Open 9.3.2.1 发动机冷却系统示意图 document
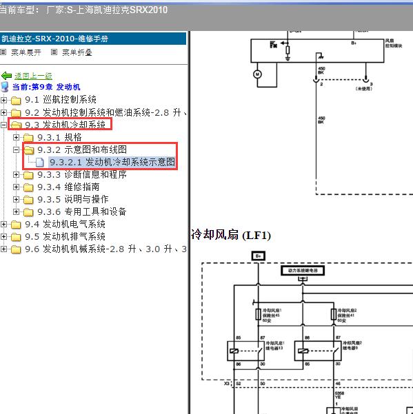Screen dimensions: 413x414 tap(112, 162)
